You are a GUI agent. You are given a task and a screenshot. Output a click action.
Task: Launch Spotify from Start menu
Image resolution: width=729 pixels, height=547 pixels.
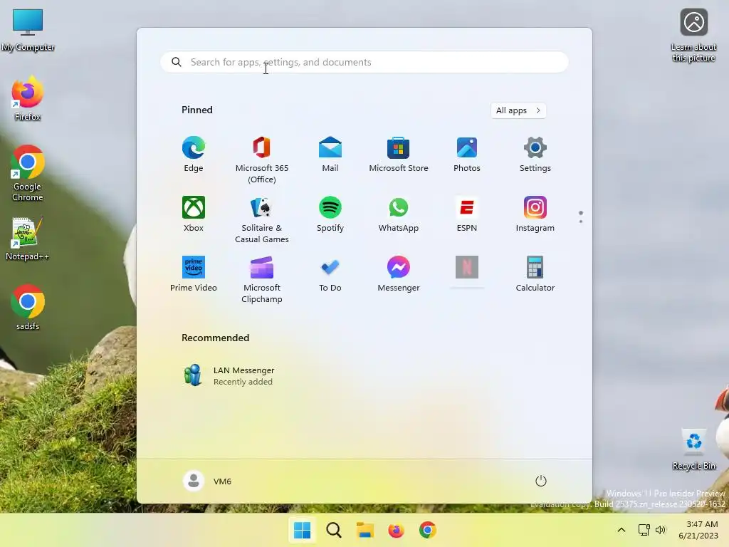click(x=330, y=214)
